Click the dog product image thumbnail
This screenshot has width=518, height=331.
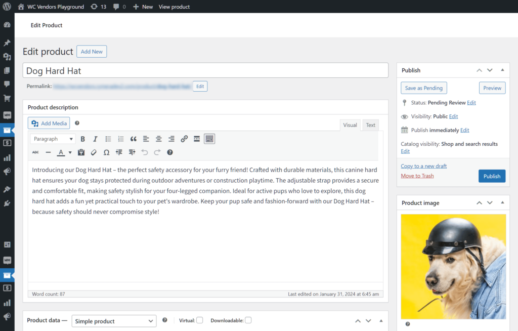click(453, 266)
